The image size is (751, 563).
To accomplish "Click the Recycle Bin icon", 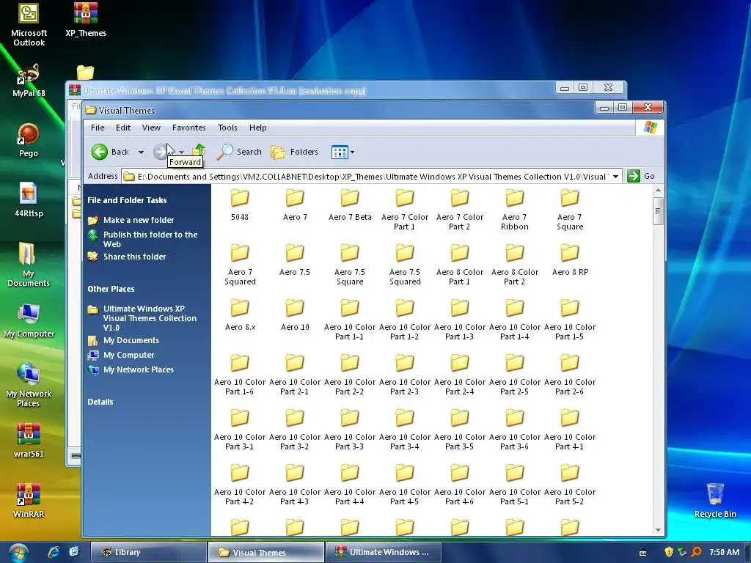I will [x=715, y=501].
